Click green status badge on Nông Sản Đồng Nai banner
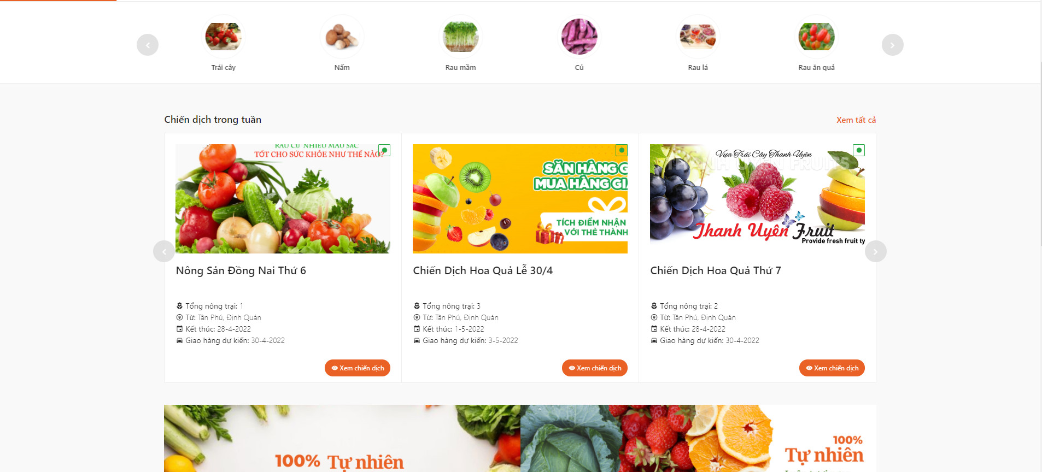Screen dimensions: 1042x472 pyautogui.click(x=384, y=150)
